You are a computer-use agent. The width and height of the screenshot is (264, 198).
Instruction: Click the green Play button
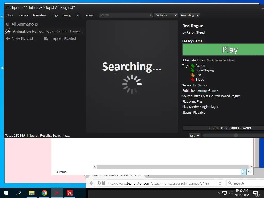click(223, 49)
